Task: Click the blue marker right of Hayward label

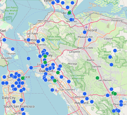Action: coord(92,102)
